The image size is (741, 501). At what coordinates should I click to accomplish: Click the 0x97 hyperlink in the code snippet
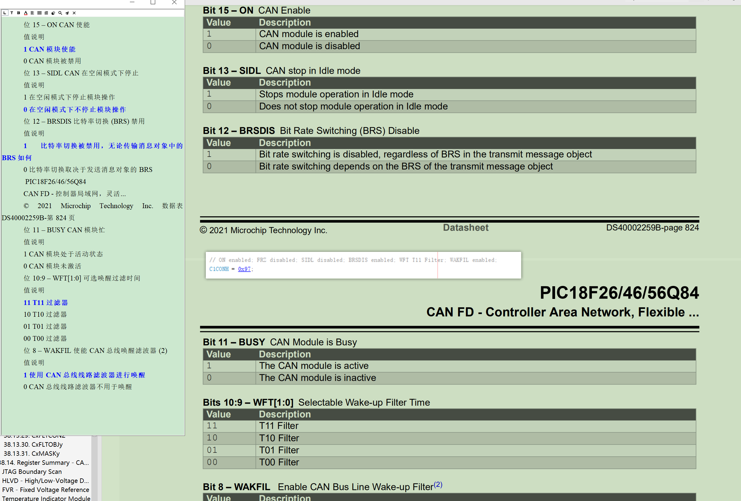point(244,269)
